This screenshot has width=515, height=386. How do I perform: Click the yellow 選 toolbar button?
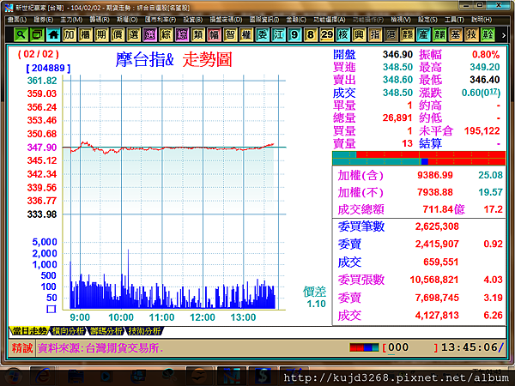coord(134,34)
